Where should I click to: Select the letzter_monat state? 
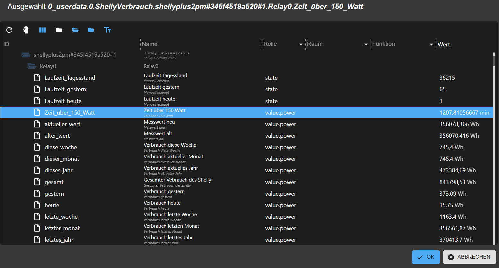pyautogui.click(x=247, y=228)
